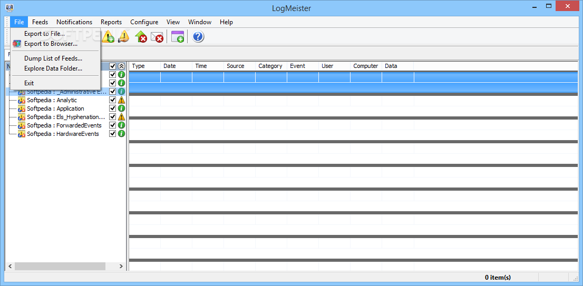Click the warning status icon on the Analytic row
Screen dimensions: 583x286
click(x=122, y=100)
